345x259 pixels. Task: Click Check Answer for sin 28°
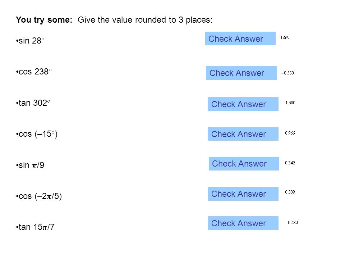[x=240, y=38]
